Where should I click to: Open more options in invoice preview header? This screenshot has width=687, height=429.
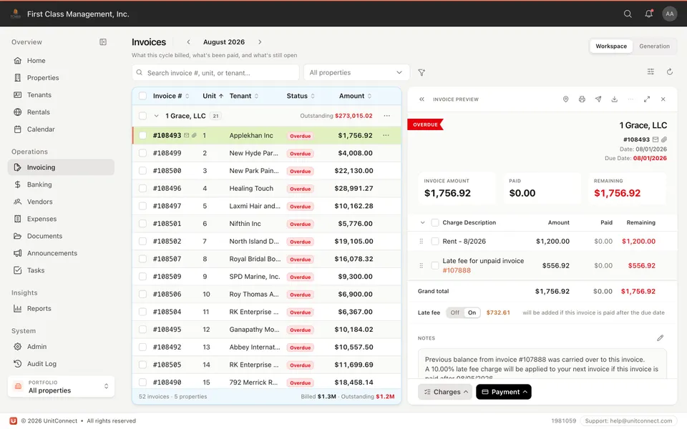630,99
